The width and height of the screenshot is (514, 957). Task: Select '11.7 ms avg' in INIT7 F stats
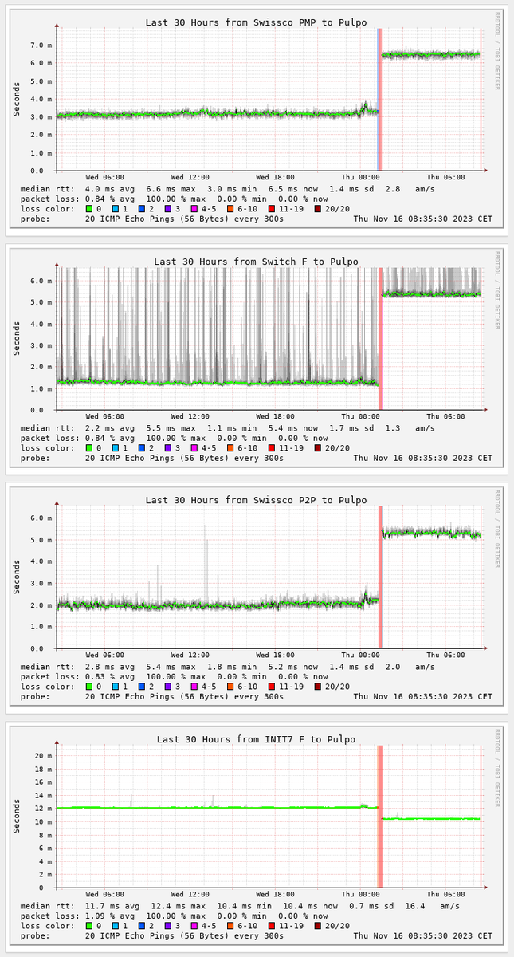pos(112,906)
